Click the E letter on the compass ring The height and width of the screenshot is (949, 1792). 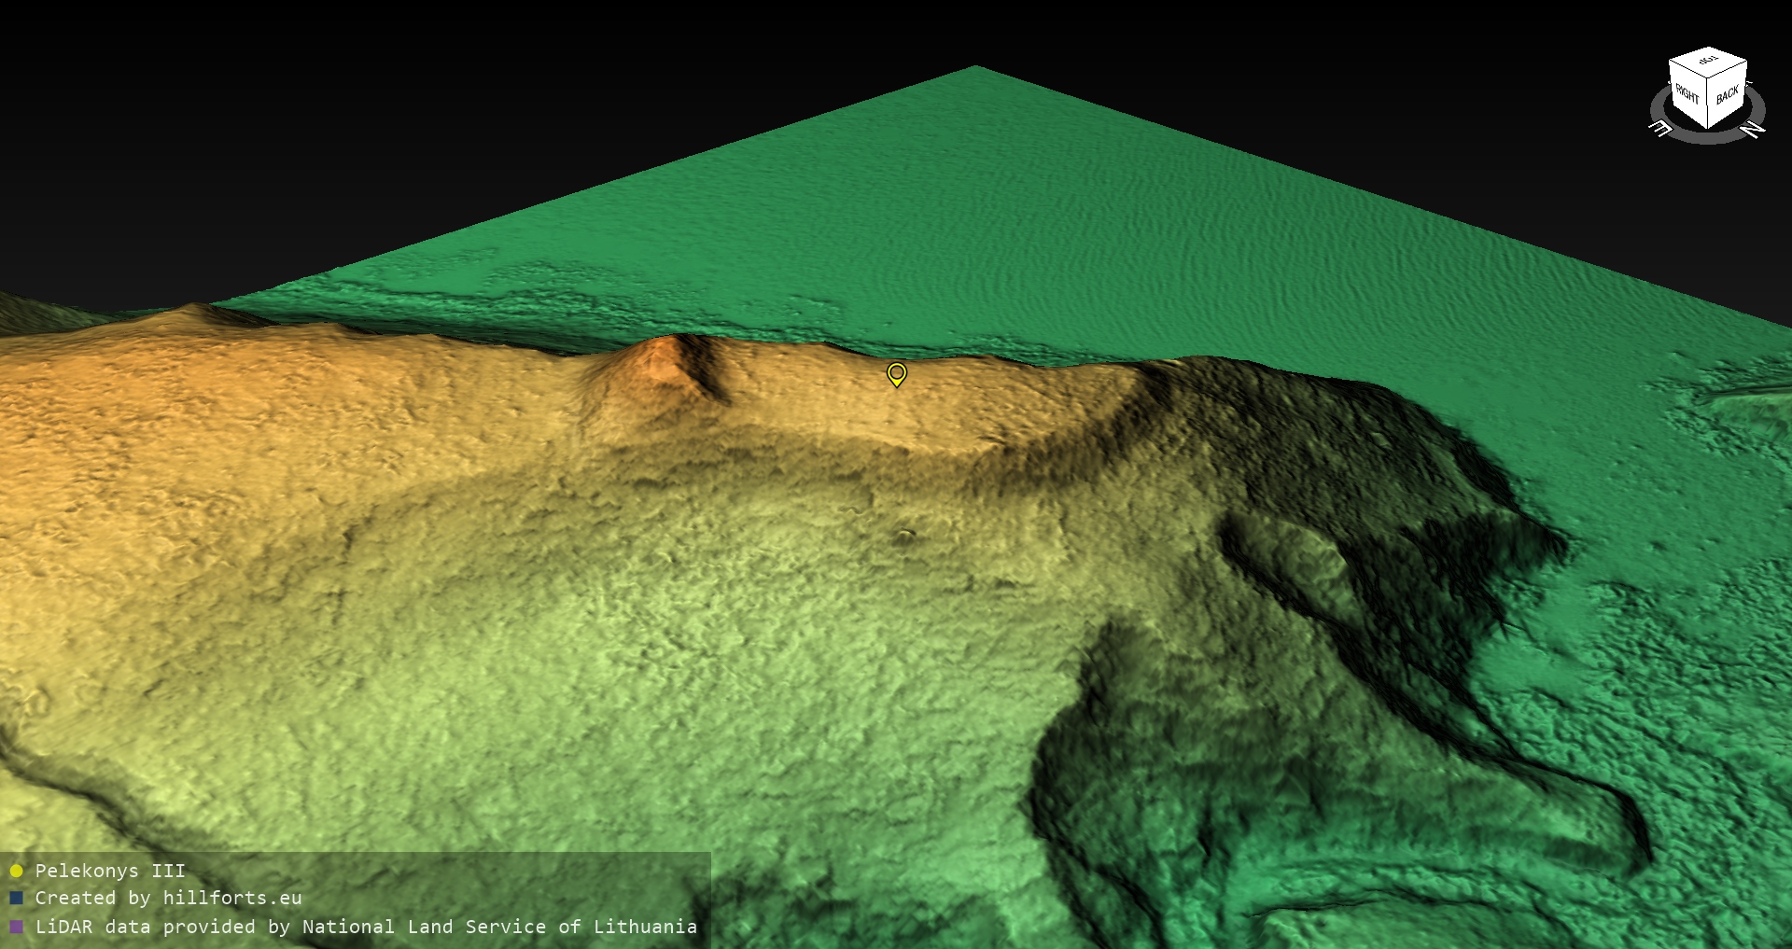pos(1660,129)
